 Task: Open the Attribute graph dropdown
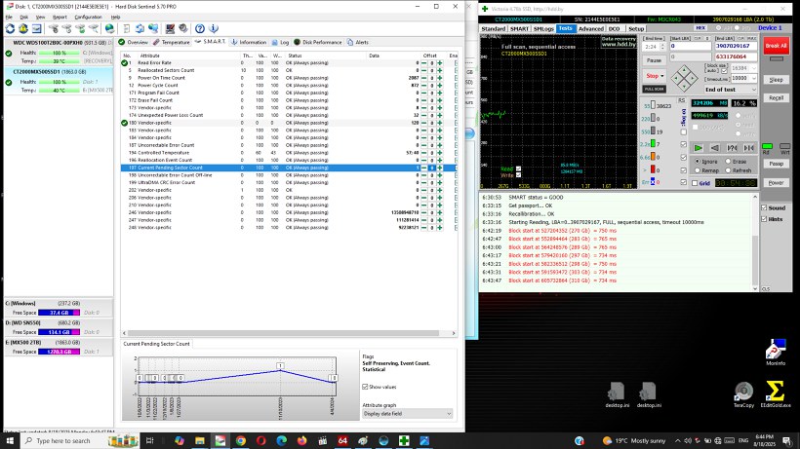pyautogui.click(x=407, y=414)
